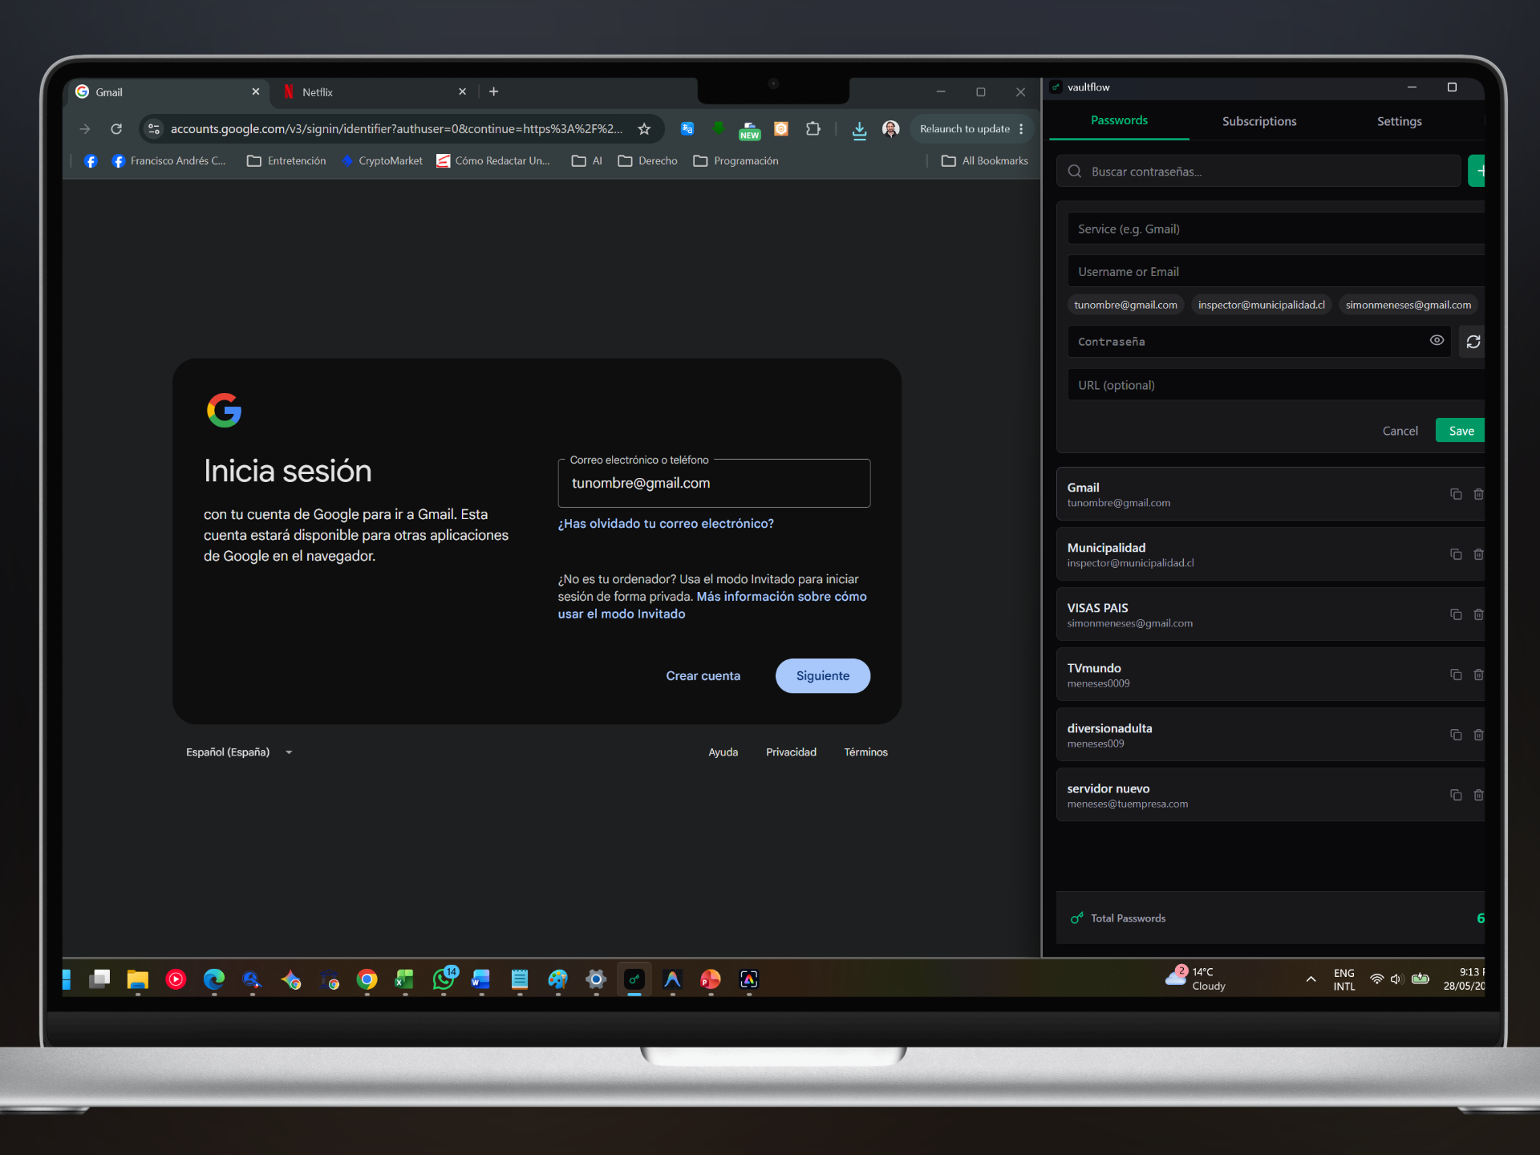Viewport: 1540px width, 1155px height.
Task: Switch to the Passwords tab in vaultflow
Action: point(1119,120)
